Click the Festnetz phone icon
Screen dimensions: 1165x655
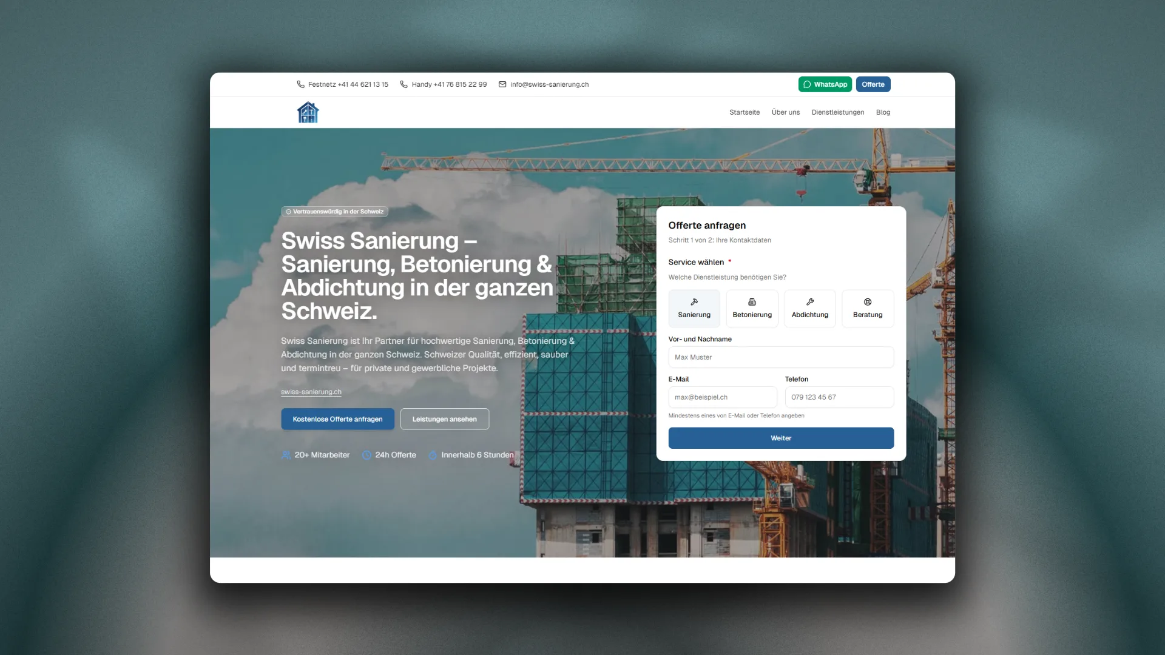(x=300, y=84)
